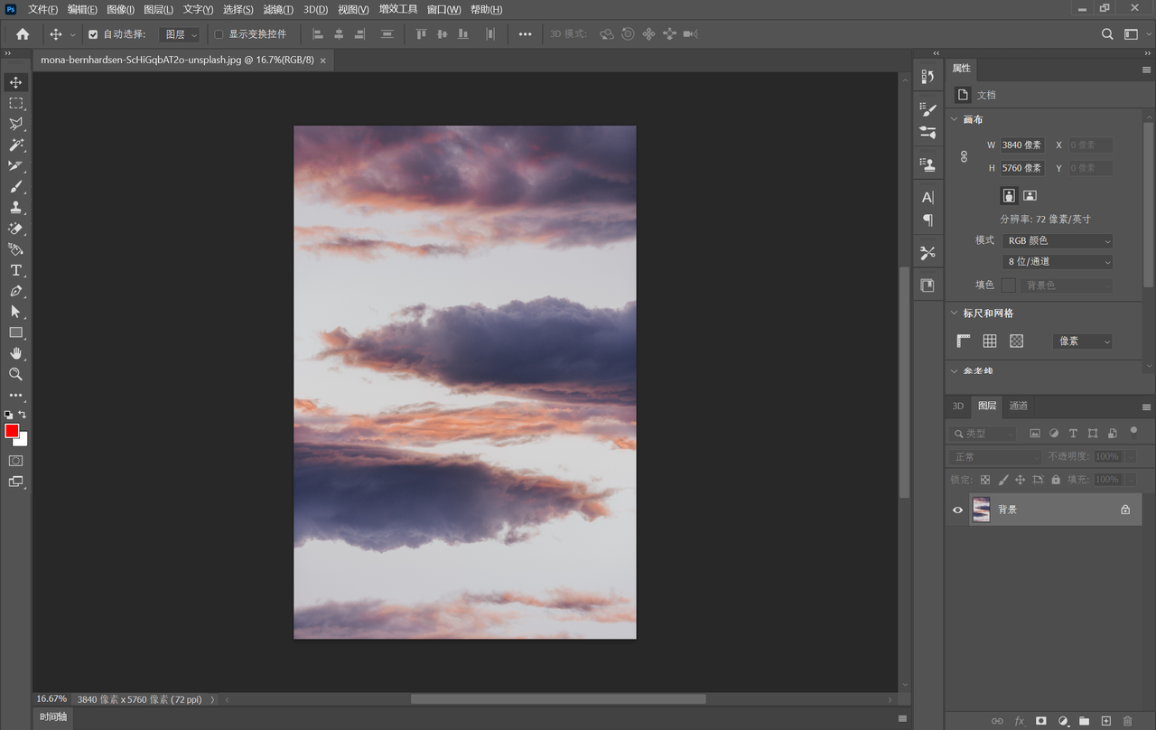Viewport: 1156px width, 730px height.
Task: Select the Hand tool
Action: coord(15,353)
